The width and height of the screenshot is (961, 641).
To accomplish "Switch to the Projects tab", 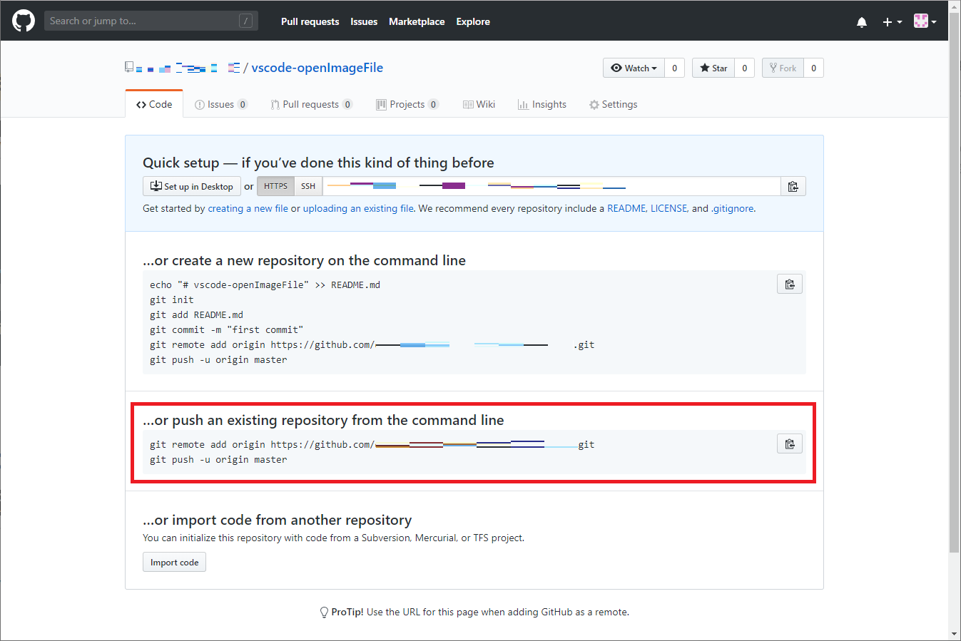I will tap(407, 104).
